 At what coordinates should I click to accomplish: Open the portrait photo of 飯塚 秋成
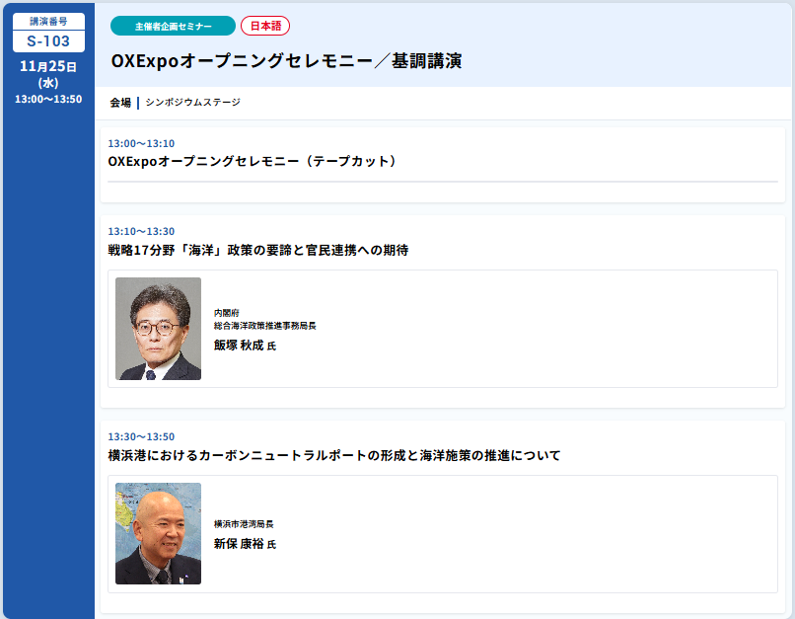click(158, 329)
